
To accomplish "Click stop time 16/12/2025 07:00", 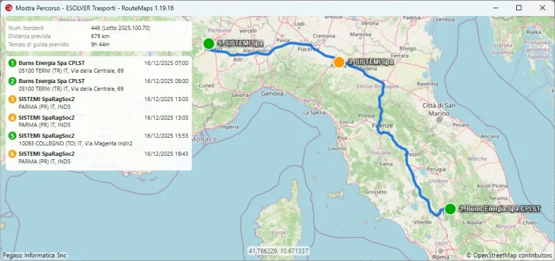I will pos(166,63).
